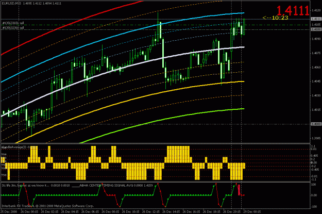
Task: Click the 1.4075 price axis label
Action: pyautogui.click(x=316, y=53)
